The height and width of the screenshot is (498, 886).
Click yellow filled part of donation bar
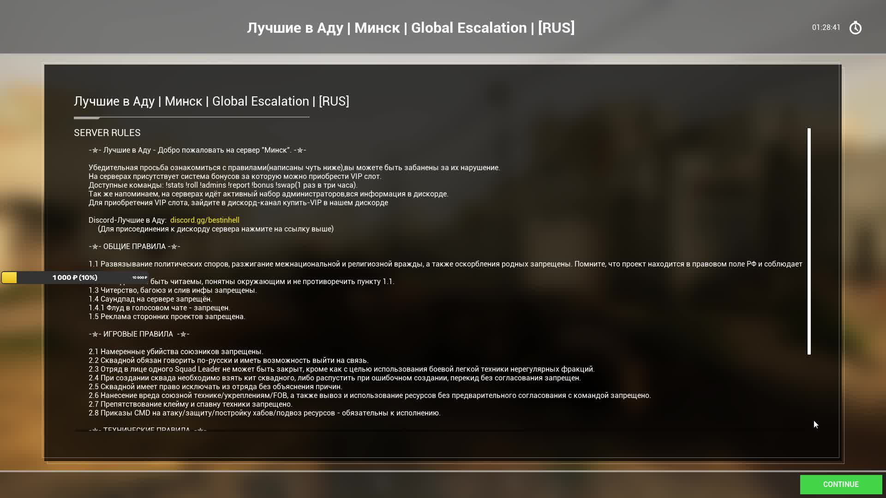tap(9, 278)
